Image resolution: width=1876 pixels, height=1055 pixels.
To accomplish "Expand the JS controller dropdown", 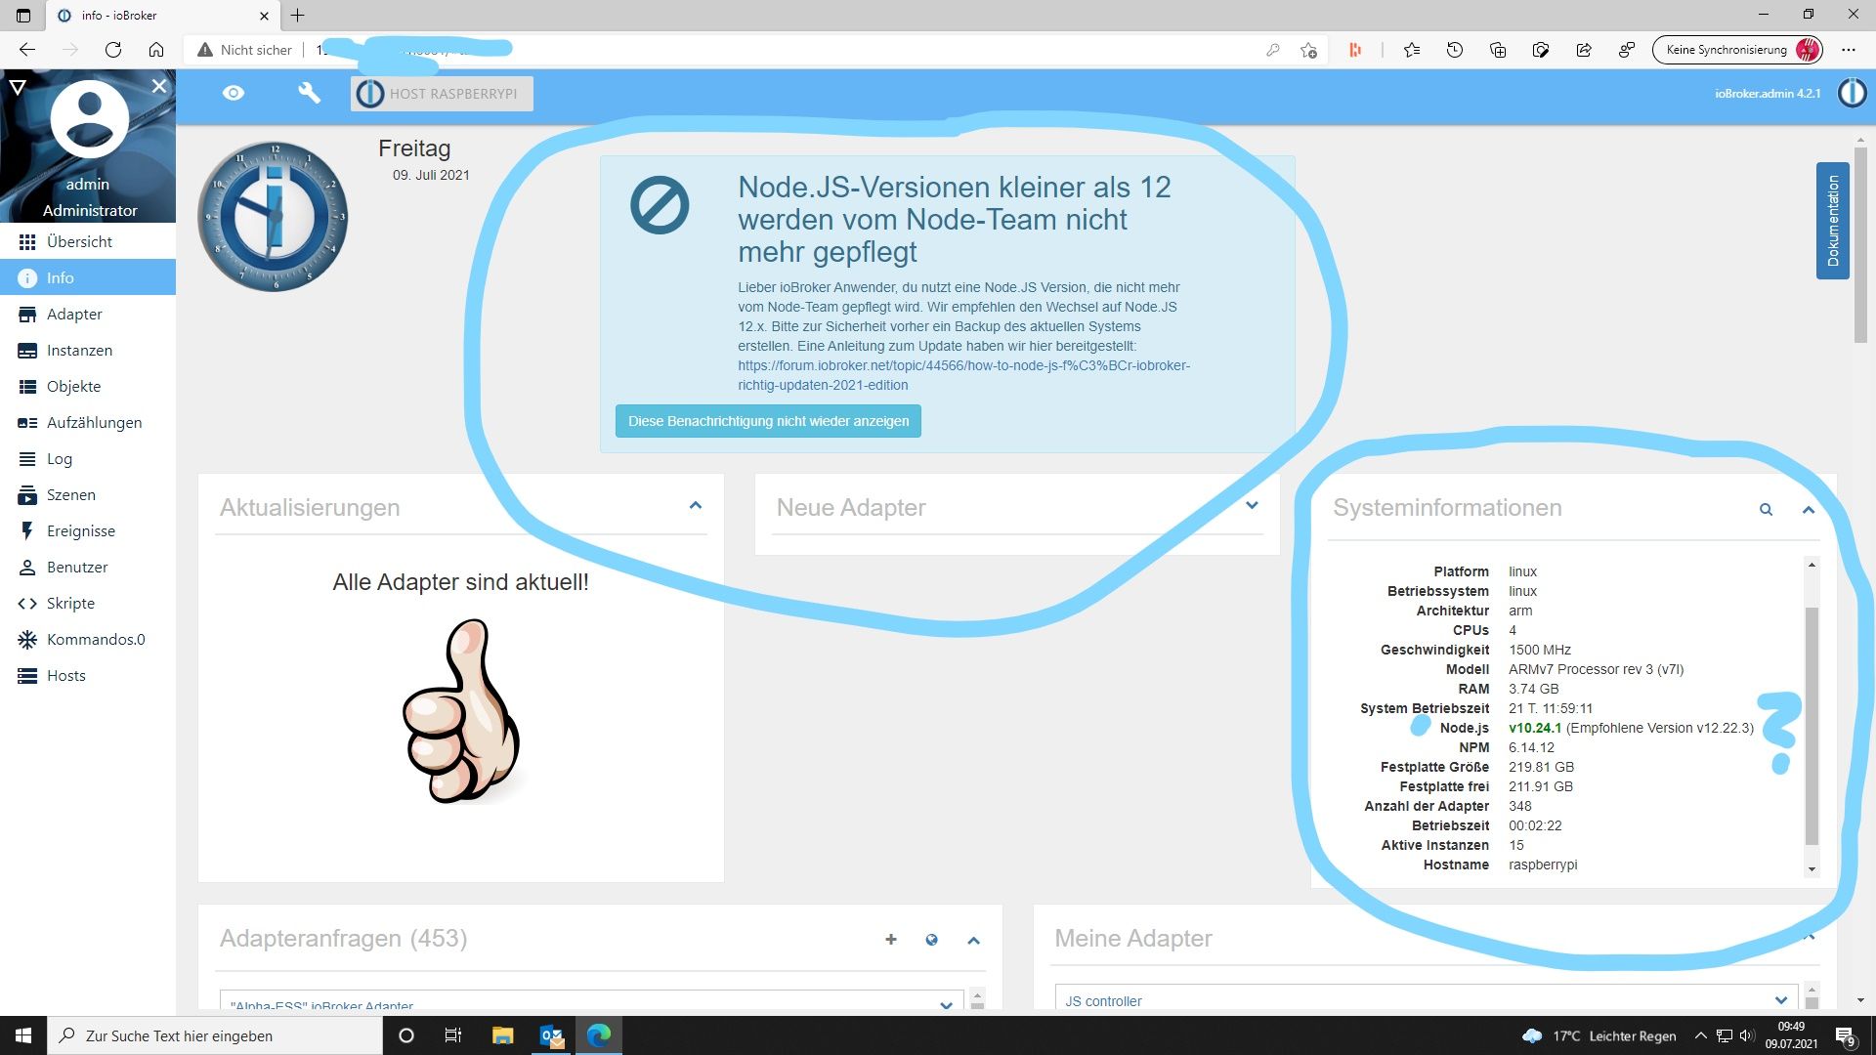I will tap(1780, 1000).
